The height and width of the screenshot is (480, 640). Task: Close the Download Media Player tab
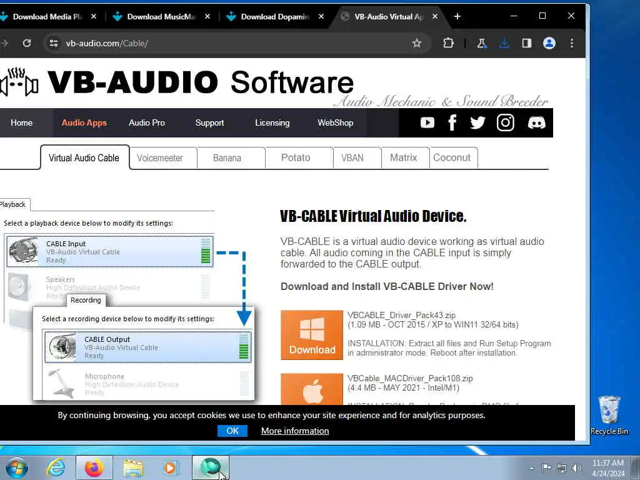pos(94,16)
